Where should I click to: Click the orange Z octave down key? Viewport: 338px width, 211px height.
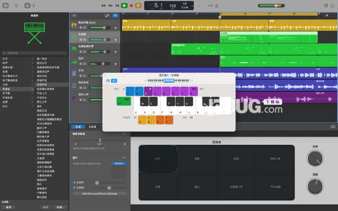pyautogui.click(x=142, y=120)
